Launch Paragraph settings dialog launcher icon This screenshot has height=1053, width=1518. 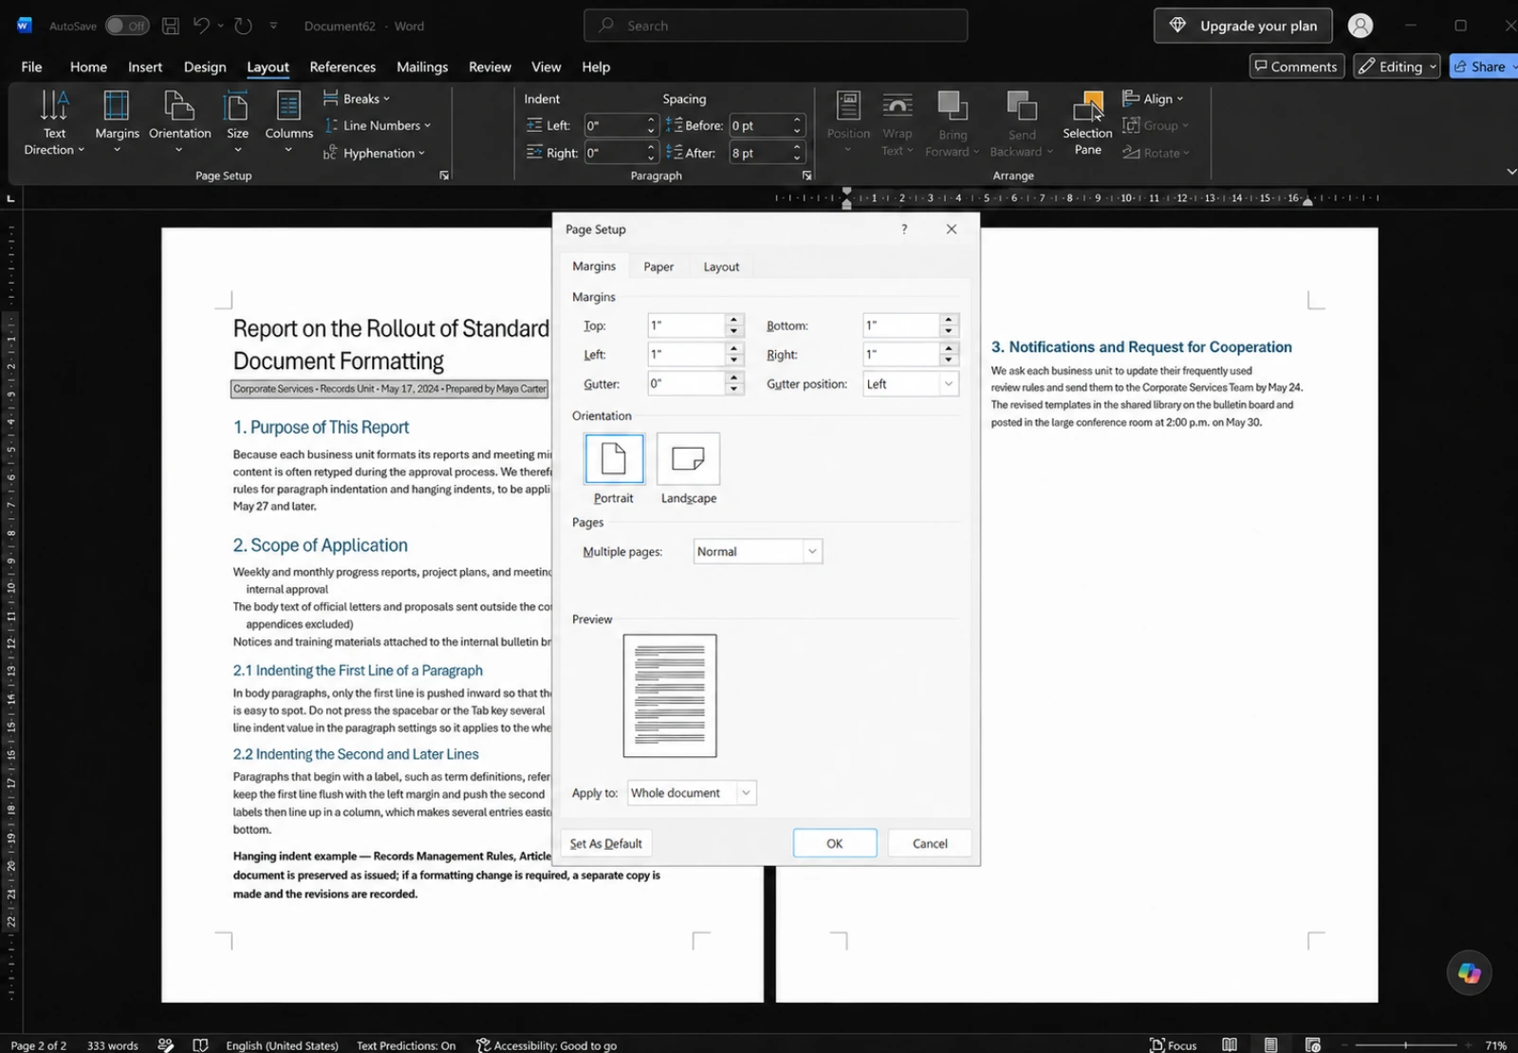[x=806, y=175]
